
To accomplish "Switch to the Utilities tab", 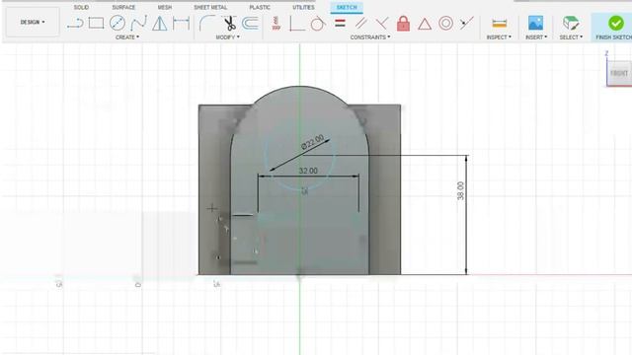I will point(303,7).
